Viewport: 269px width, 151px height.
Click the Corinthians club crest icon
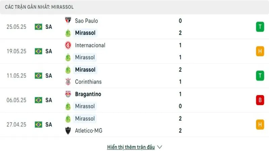click(x=68, y=82)
